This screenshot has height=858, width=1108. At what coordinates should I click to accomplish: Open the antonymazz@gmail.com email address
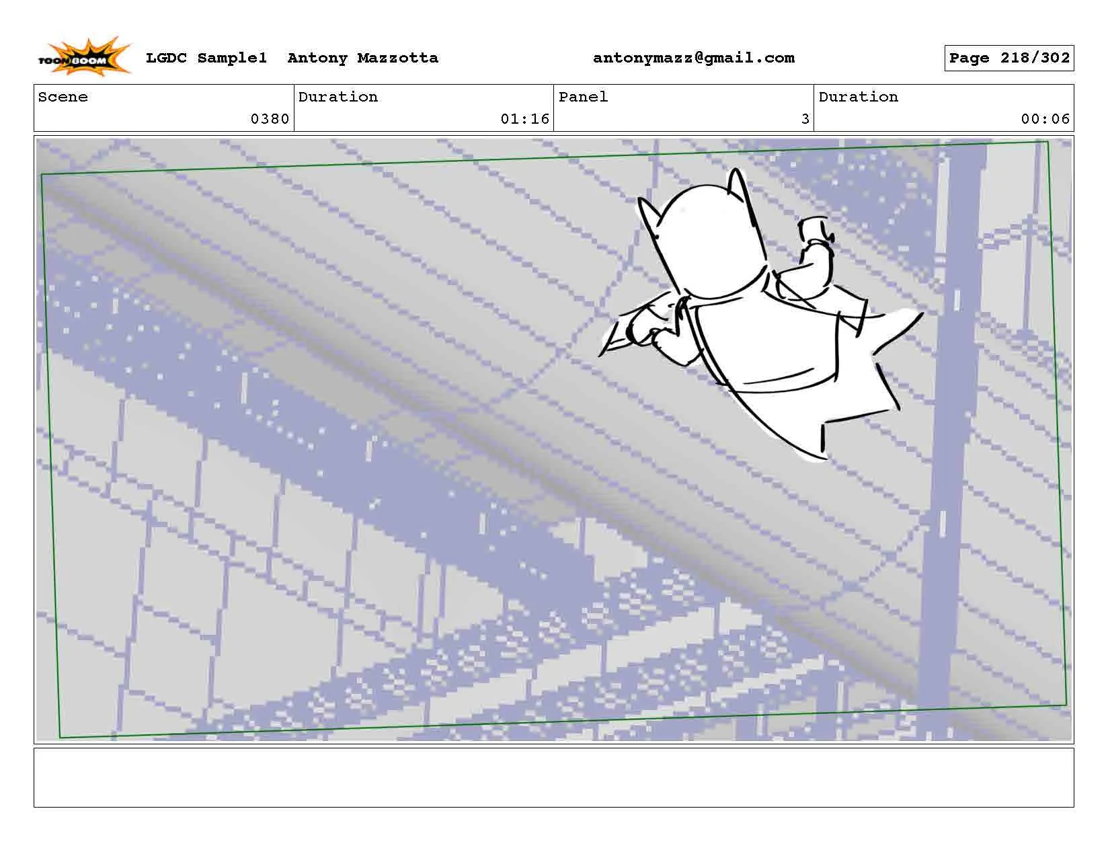(693, 58)
